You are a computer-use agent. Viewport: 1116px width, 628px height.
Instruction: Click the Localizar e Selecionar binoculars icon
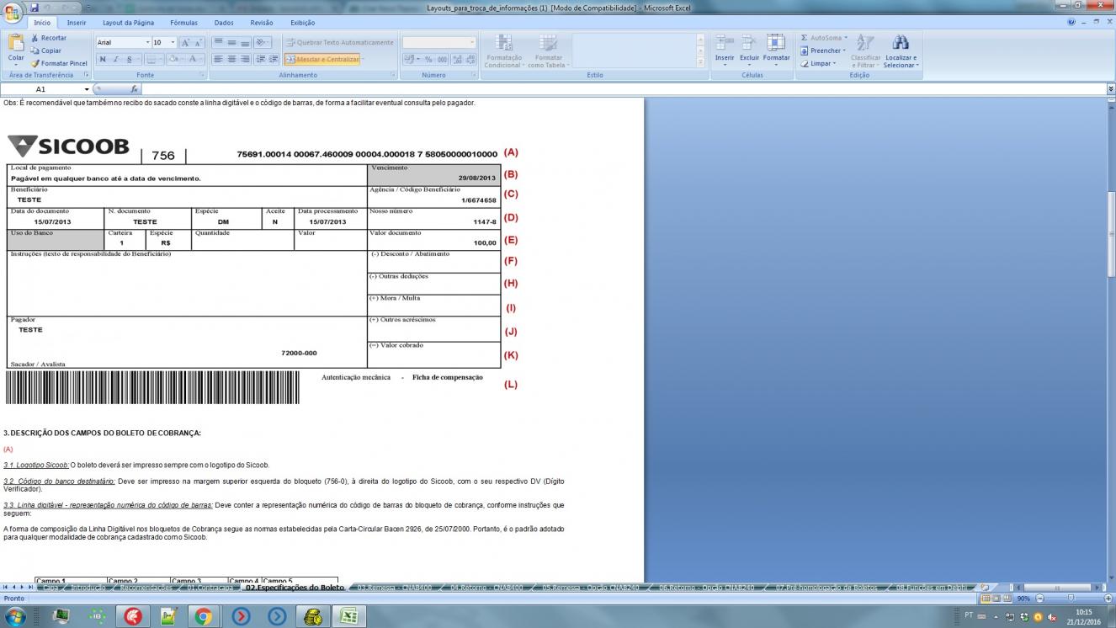click(x=901, y=43)
